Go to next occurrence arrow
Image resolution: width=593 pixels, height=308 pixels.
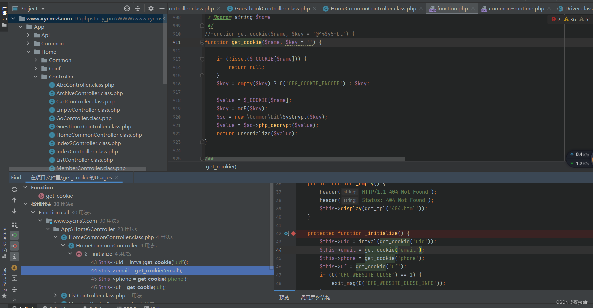pos(14,211)
